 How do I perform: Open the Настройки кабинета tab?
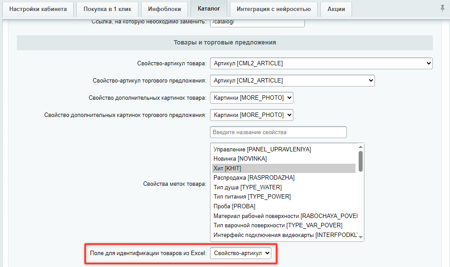38,9
